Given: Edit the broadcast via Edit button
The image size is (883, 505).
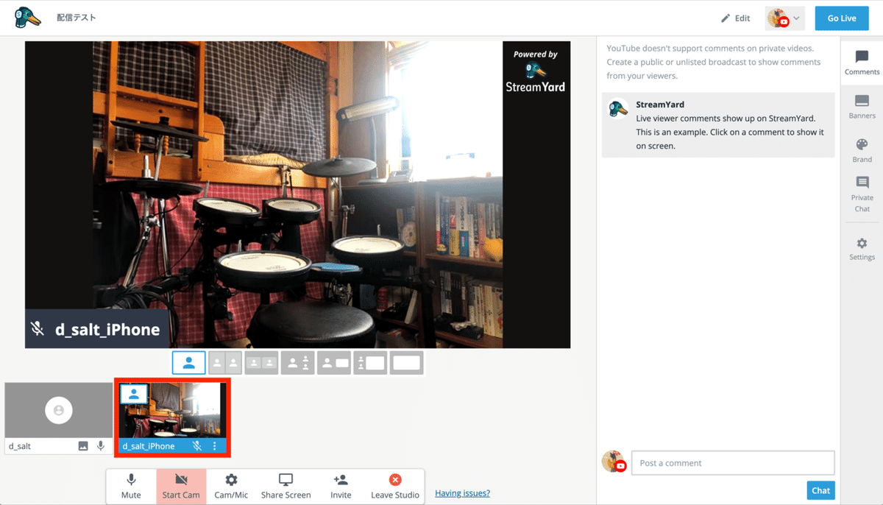Looking at the screenshot, I should (x=735, y=18).
